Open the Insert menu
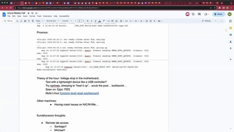Image resolution: width=234 pixels, height=132 pixels. point(25,16)
